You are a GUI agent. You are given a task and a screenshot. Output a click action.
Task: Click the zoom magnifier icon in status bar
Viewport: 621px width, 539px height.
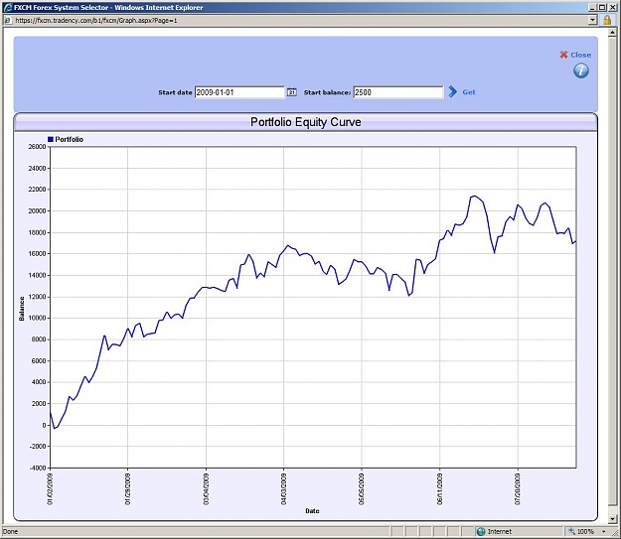(x=571, y=531)
